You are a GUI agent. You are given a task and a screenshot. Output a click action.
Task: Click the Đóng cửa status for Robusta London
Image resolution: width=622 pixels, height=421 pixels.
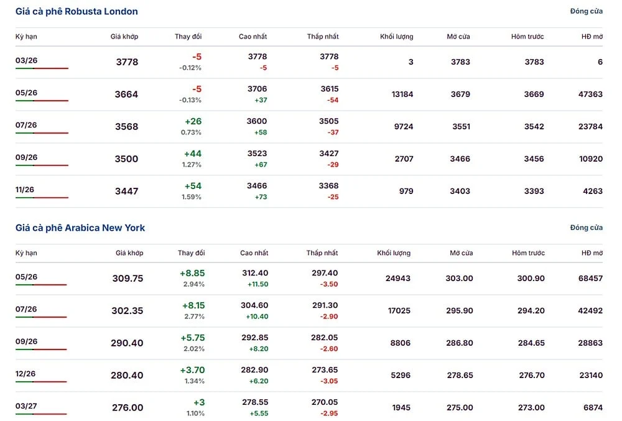click(586, 12)
